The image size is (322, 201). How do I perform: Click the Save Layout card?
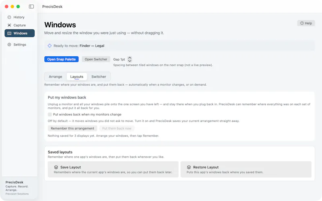click(113, 169)
